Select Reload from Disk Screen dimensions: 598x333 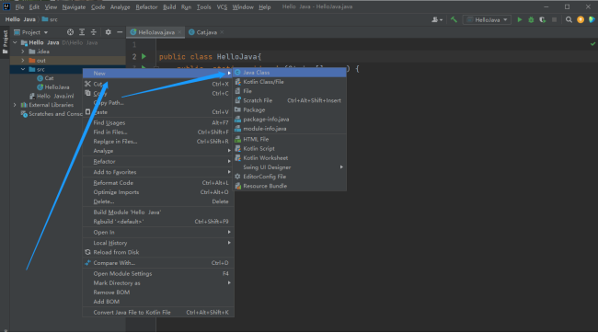158,252
